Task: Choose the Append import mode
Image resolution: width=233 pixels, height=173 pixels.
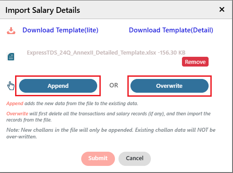Action: coord(58,86)
